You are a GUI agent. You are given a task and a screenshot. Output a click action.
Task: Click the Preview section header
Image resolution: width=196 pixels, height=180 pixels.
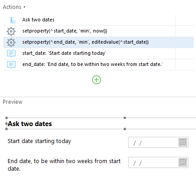pos(13,102)
